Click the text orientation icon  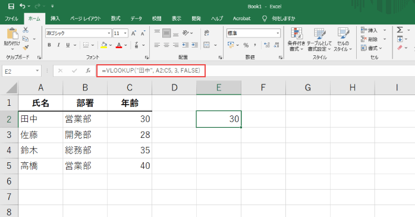[x=186, y=33]
